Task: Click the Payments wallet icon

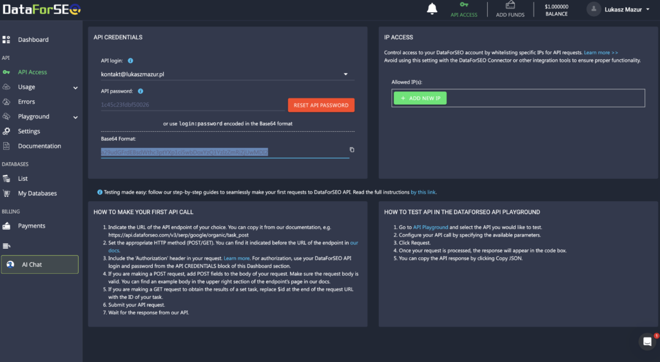Action: point(6,226)
